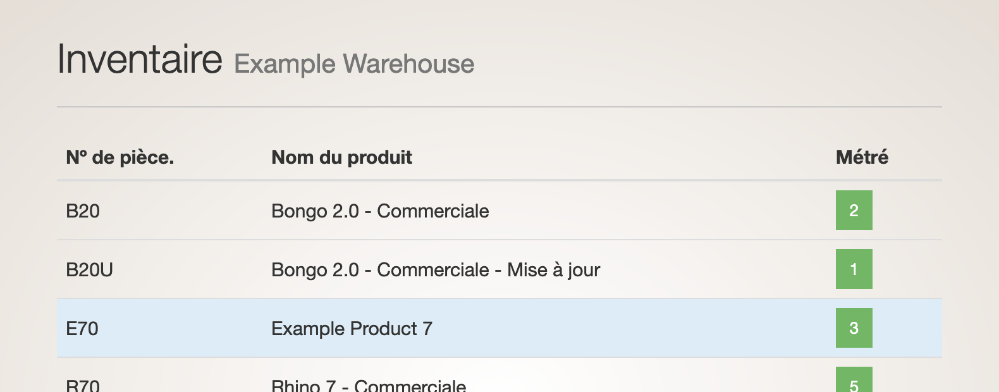Click the highlighted E70 table row
Screen dimensions: 999x392
[x=500, y=328]
